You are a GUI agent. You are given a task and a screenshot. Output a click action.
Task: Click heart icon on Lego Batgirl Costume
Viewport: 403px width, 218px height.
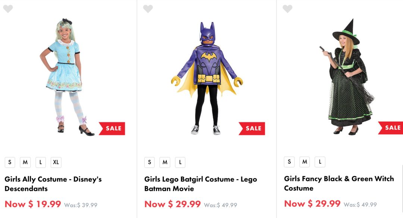click(148, 9)
